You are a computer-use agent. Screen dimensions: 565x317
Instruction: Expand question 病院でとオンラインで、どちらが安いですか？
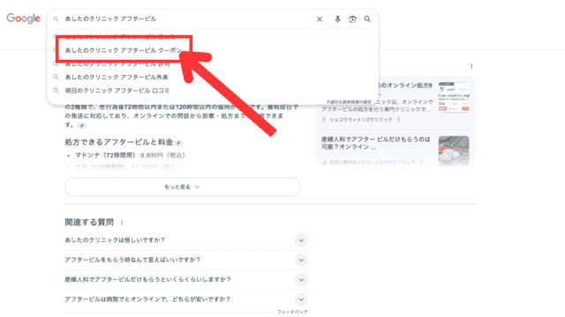(x=185, y=299)
